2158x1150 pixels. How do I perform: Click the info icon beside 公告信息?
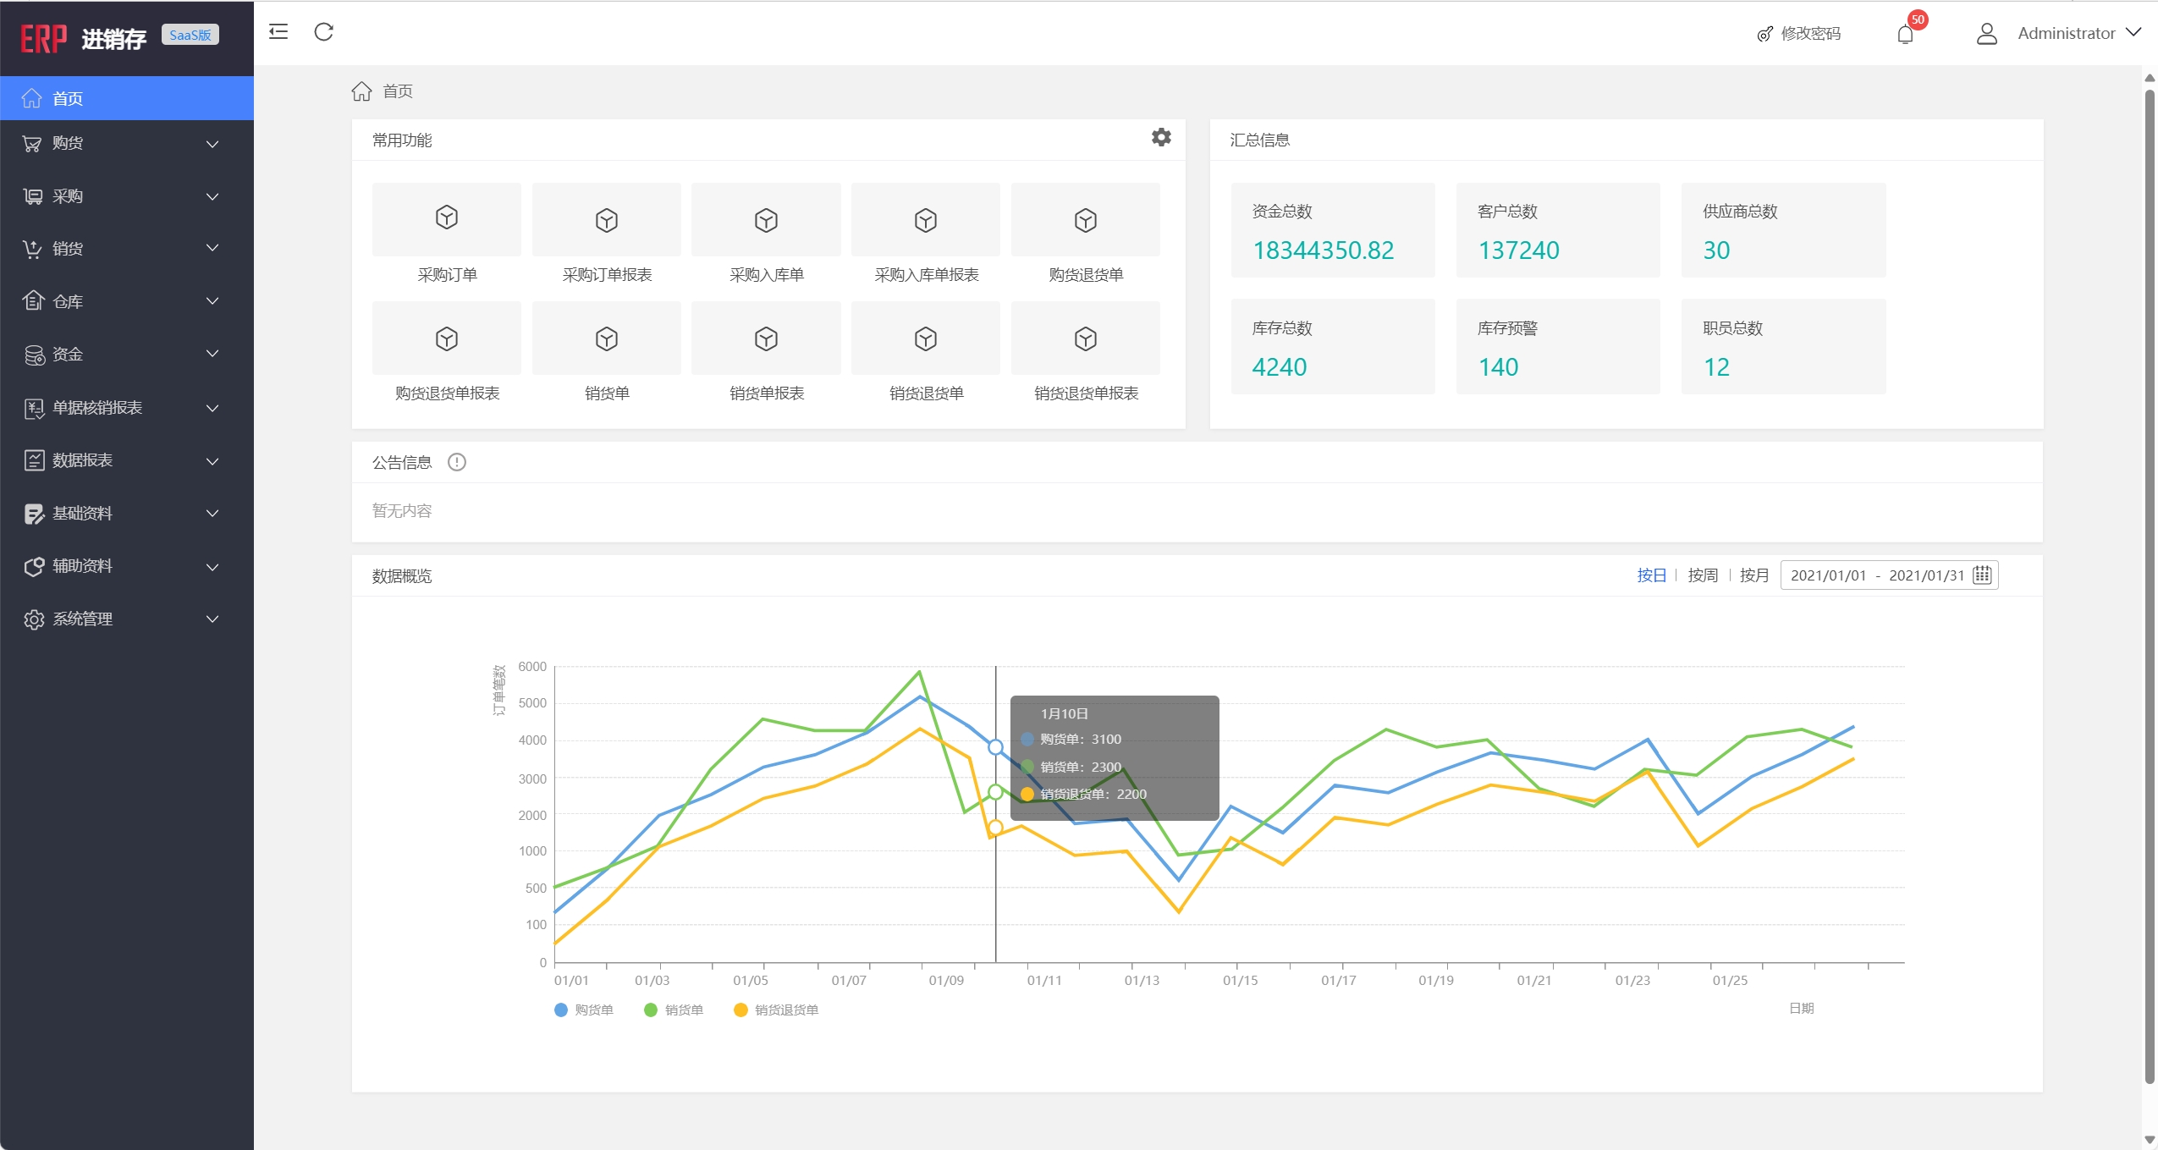pos(457,462)
